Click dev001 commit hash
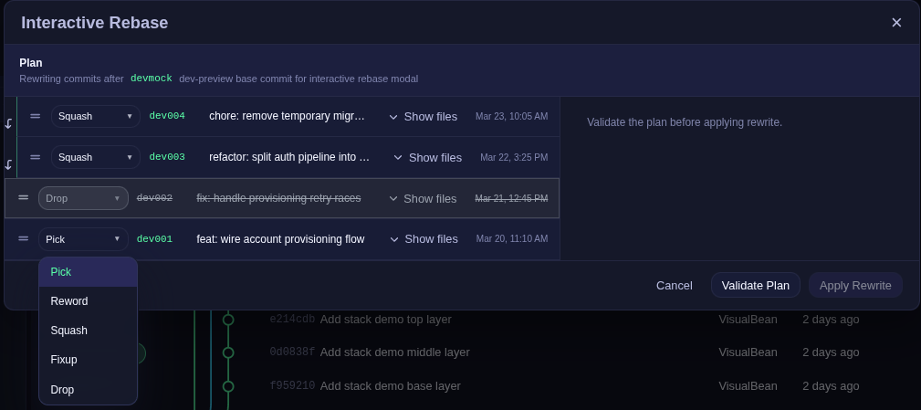 tap(154, 239)
